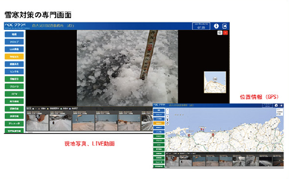
Task: Open the テレメータ green sidebar button
Action: (14, 123)
